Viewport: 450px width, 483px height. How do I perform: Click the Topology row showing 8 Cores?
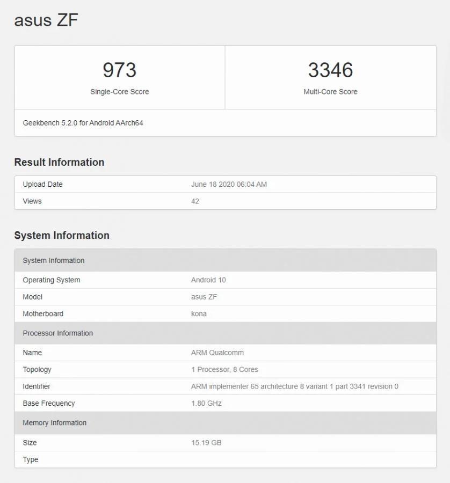click(224, 369)
